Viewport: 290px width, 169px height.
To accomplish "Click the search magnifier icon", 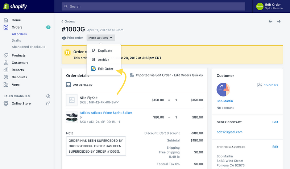I will [66, 7].
